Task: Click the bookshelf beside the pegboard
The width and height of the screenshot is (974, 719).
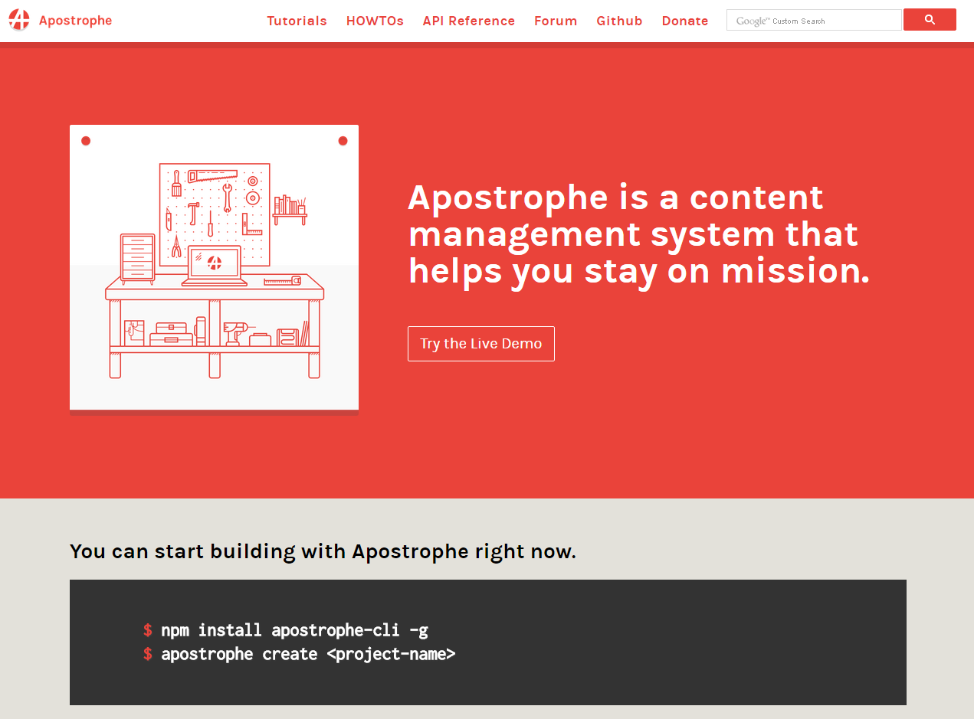Action: [x=290, y=208]
